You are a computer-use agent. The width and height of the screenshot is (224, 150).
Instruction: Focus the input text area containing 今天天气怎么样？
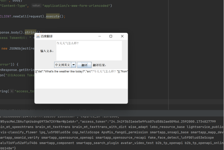click(89, 51)
